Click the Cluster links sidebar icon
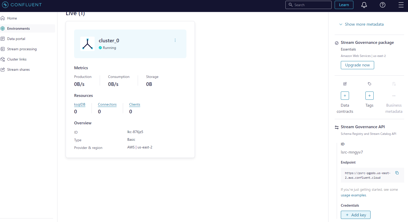The width and height of the screenshot is (408, 222). (3, 59)
